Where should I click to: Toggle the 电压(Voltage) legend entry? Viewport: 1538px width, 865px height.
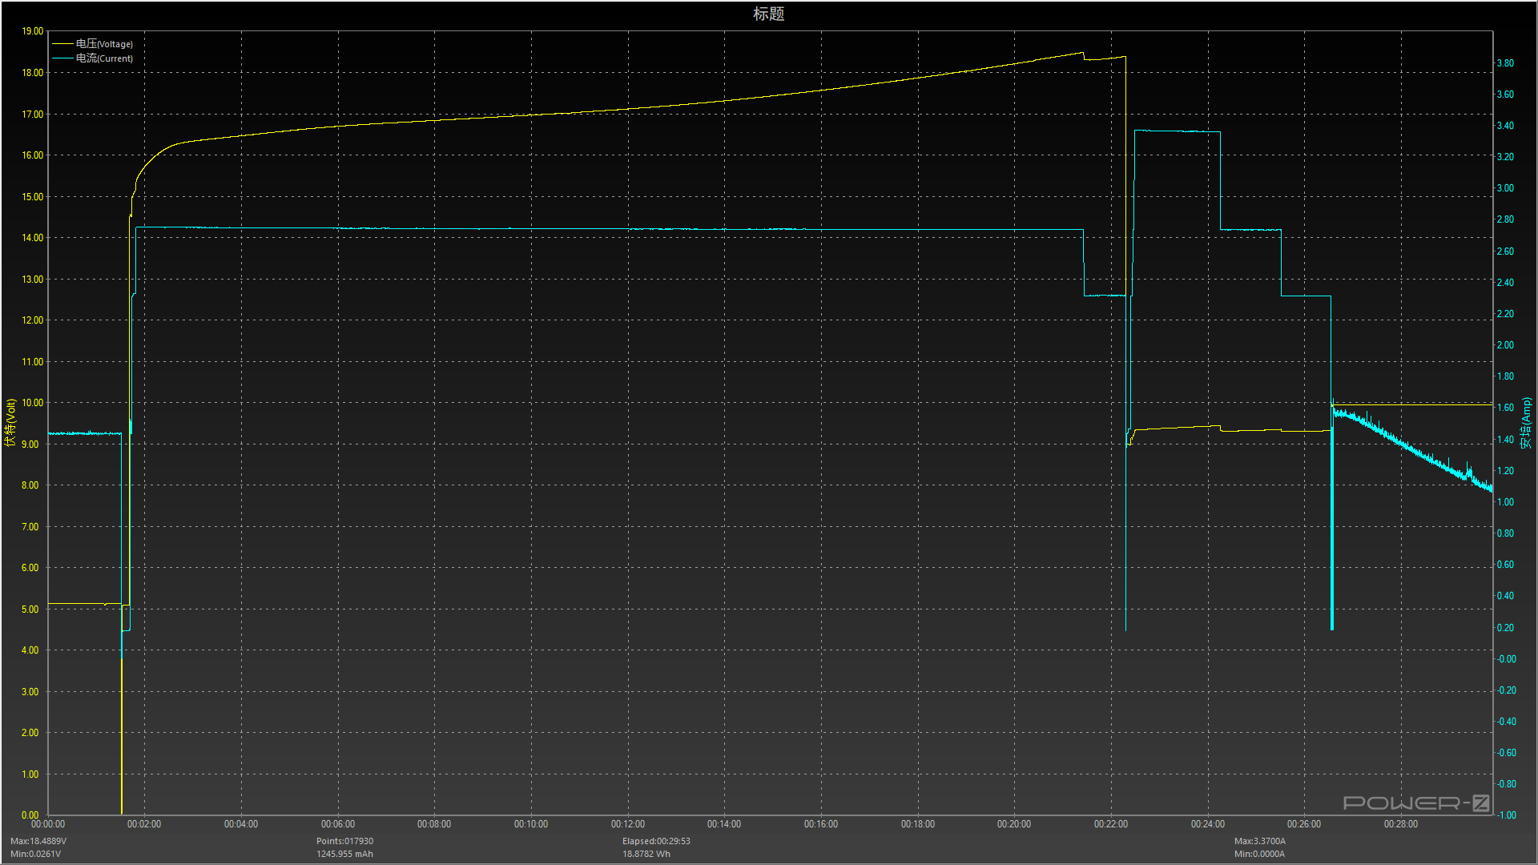pos(104,44)
